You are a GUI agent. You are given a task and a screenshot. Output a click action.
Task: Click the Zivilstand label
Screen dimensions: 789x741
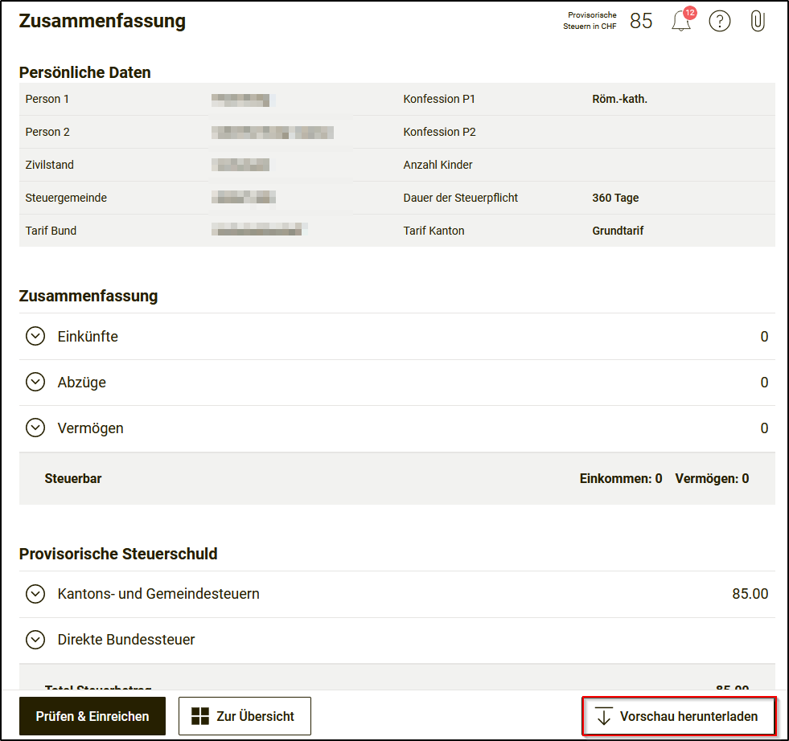(x=49, y=165)
